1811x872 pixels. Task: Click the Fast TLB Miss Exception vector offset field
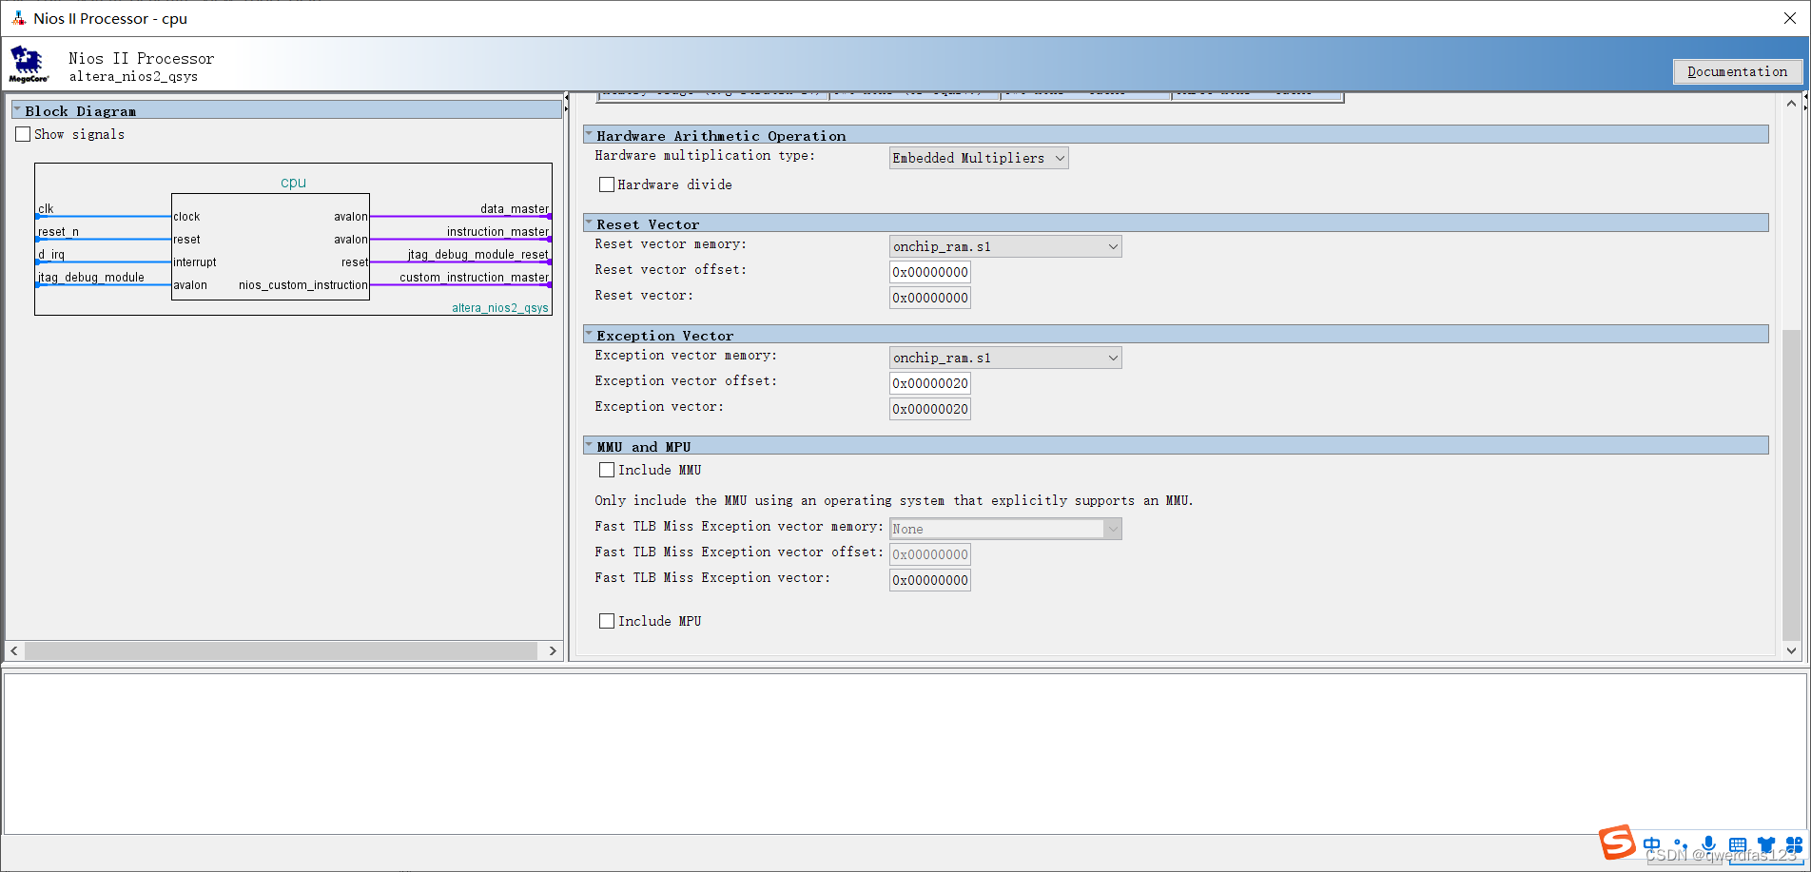pyautogui.click(x=930, y=554)
